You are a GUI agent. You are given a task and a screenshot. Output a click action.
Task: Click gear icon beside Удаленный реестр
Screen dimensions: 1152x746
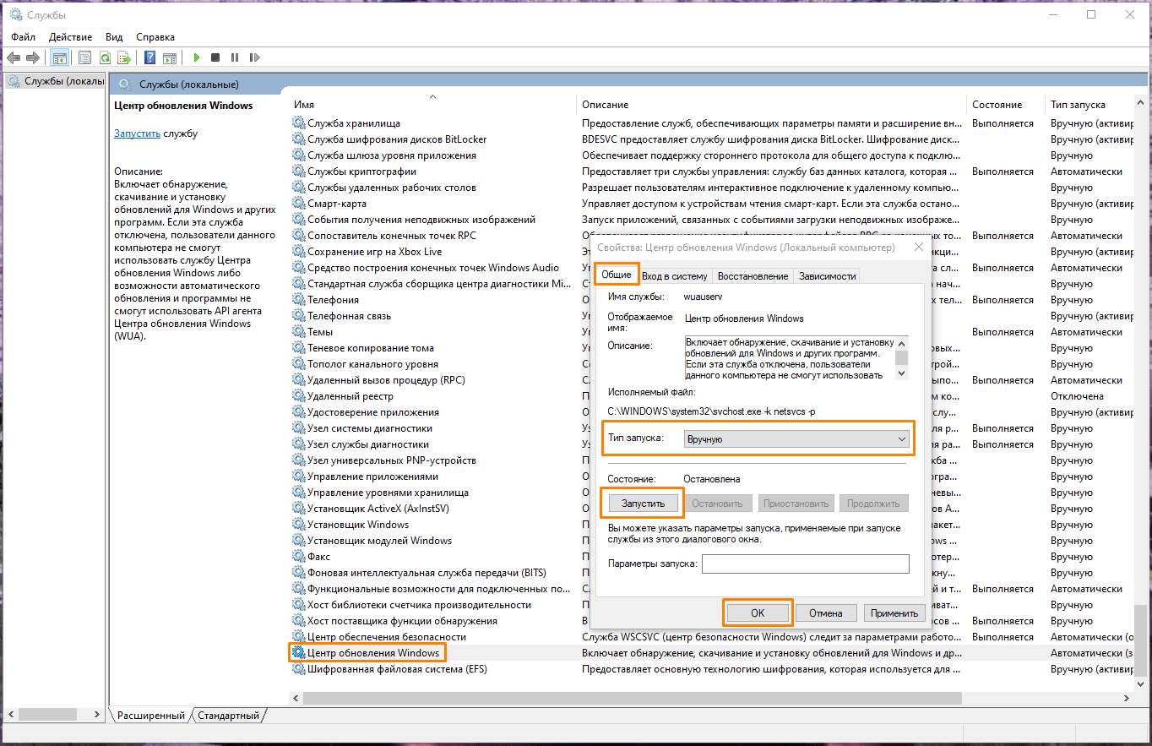coord(298,396)
